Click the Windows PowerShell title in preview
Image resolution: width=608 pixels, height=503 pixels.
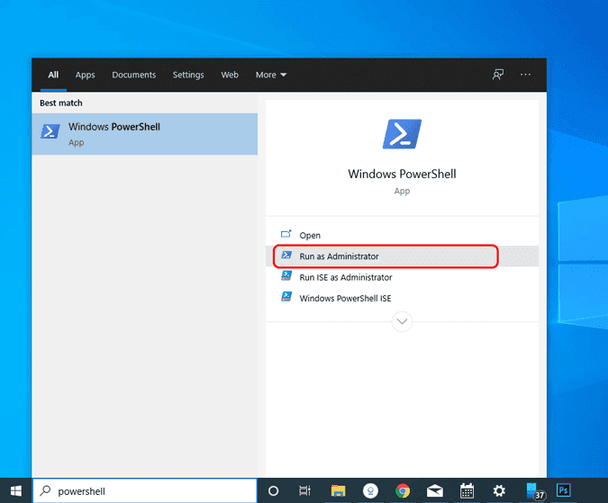point(402,174)
